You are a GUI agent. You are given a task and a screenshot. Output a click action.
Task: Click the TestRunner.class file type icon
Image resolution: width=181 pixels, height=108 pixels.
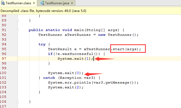click(3, 3)
